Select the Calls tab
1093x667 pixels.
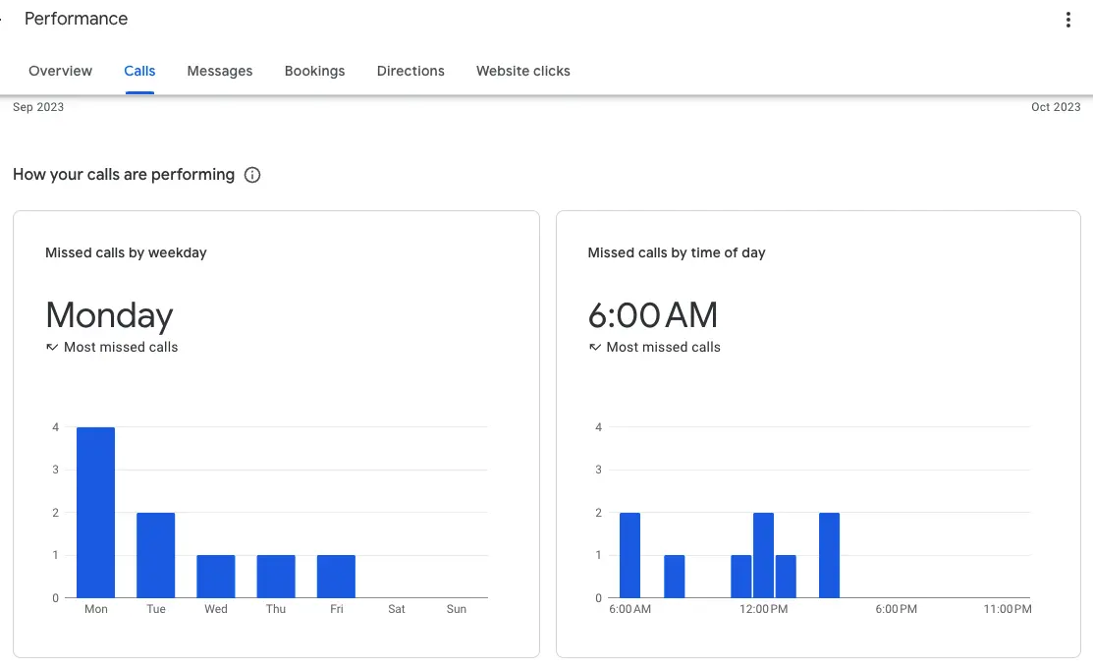tap(139, 71)
